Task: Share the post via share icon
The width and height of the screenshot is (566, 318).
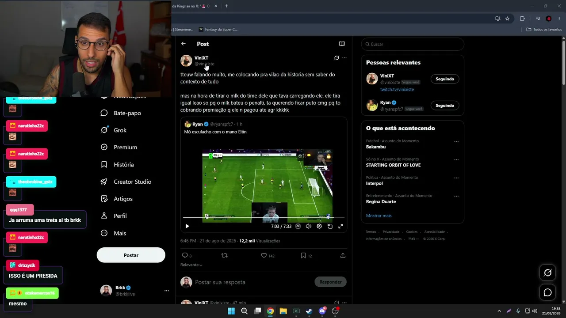Action: point(343,255)
